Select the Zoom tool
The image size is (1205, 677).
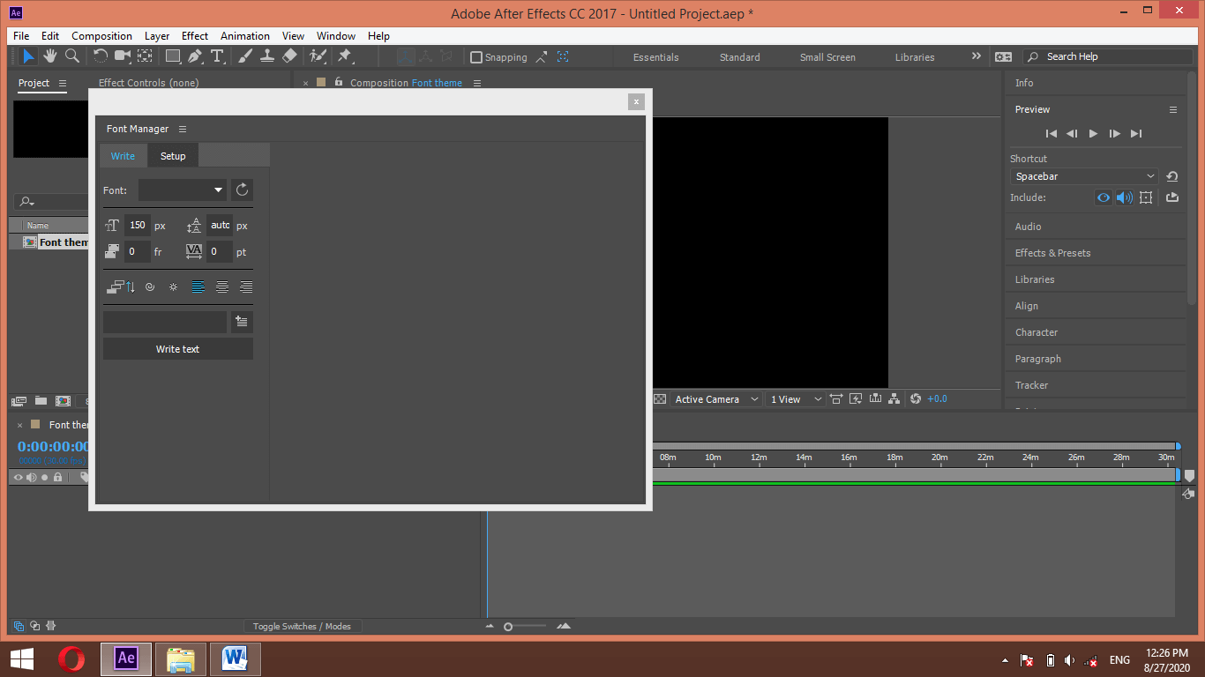[x=71, y=56]
